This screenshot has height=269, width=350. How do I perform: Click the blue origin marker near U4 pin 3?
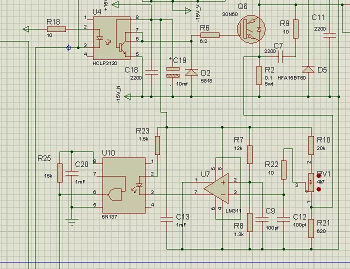point(69,47)
